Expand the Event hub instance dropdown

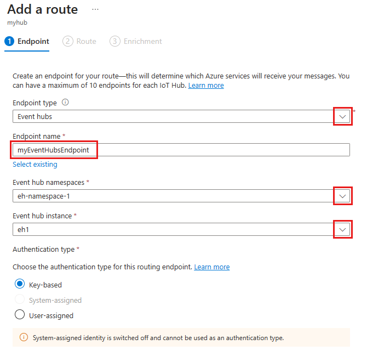point(342,229)
